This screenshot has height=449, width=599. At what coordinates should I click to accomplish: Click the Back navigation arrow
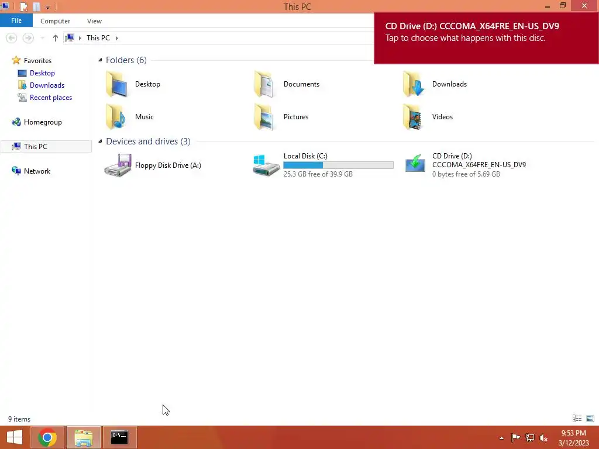12,38
